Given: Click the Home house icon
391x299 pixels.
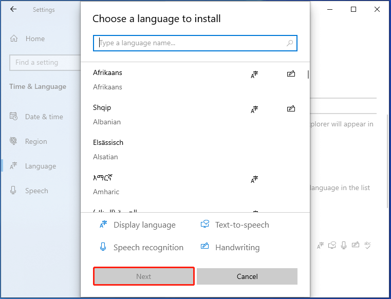Looking at the screenshot, I should (x=14, y=39).
